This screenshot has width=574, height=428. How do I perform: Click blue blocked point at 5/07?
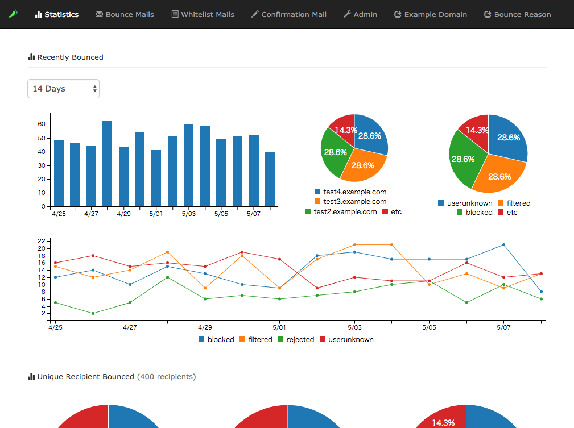click(x=503, y=245)
